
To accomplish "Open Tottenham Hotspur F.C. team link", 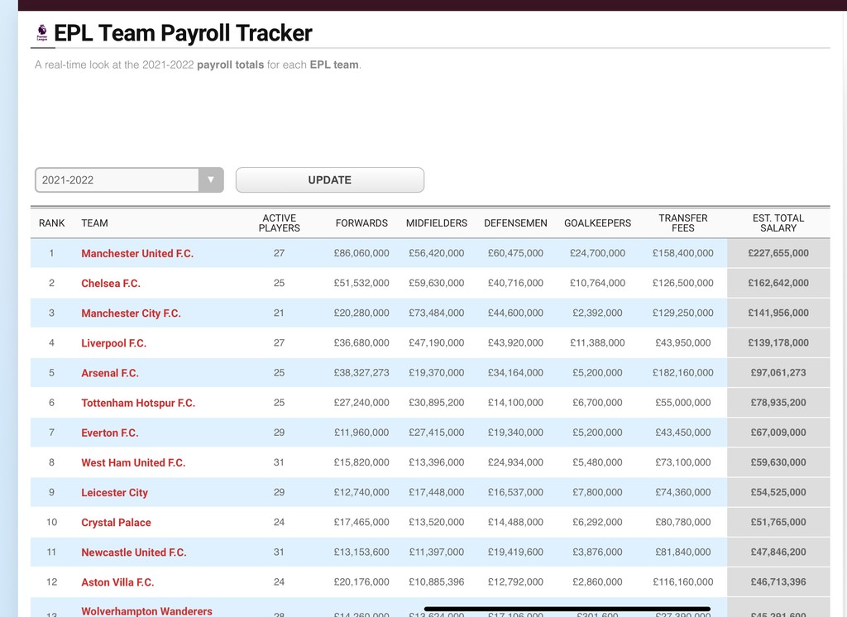I will pyautogui.click(x=138, y=403).
